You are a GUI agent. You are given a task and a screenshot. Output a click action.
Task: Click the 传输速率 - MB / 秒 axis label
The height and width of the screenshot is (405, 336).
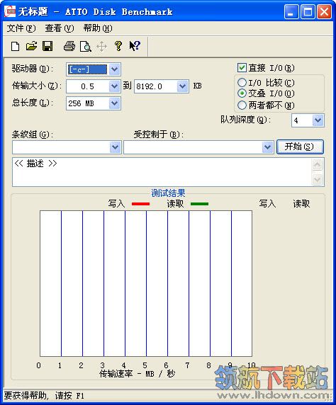137,373
